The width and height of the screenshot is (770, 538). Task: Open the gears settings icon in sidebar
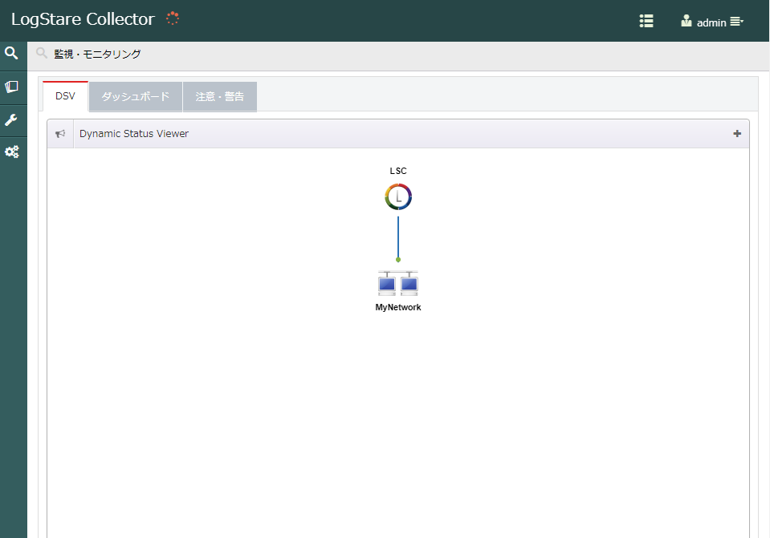pos(12,152)
